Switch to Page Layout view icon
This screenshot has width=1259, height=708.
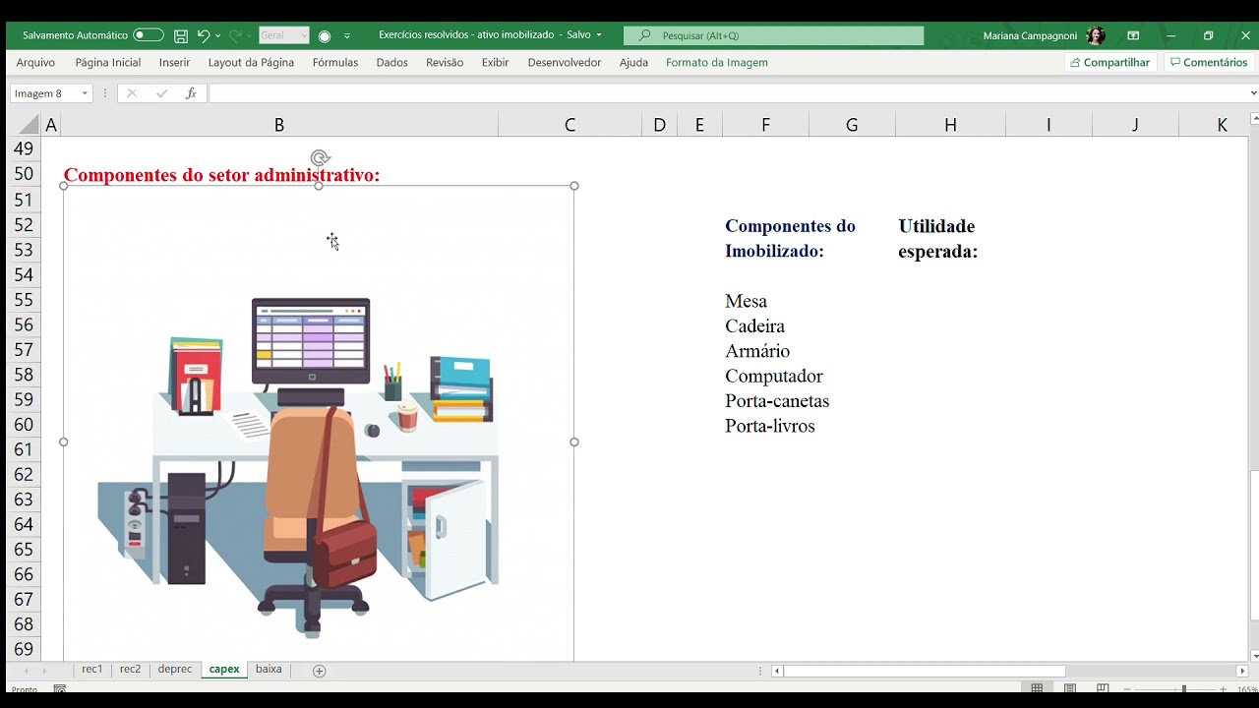tap(1070, 689)
